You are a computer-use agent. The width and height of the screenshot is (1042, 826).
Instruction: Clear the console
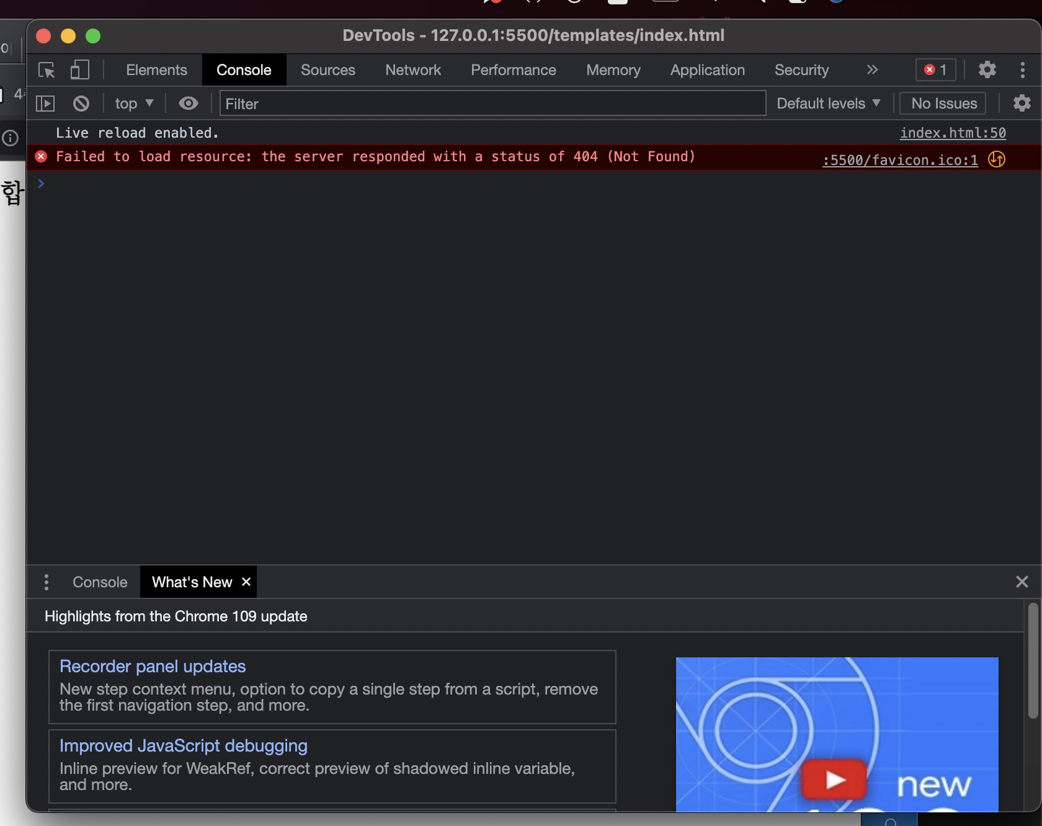click(81, 104)
